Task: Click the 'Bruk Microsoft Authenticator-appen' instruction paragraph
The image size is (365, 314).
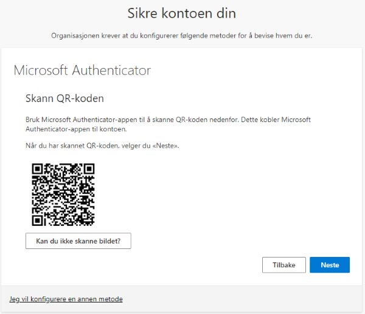Action: (168, 124)
